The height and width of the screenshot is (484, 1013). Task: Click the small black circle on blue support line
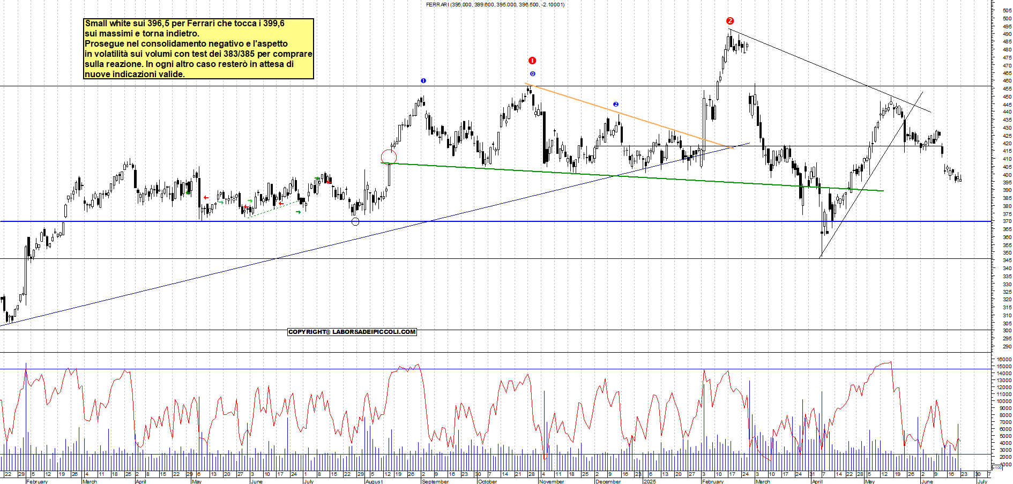355,221
